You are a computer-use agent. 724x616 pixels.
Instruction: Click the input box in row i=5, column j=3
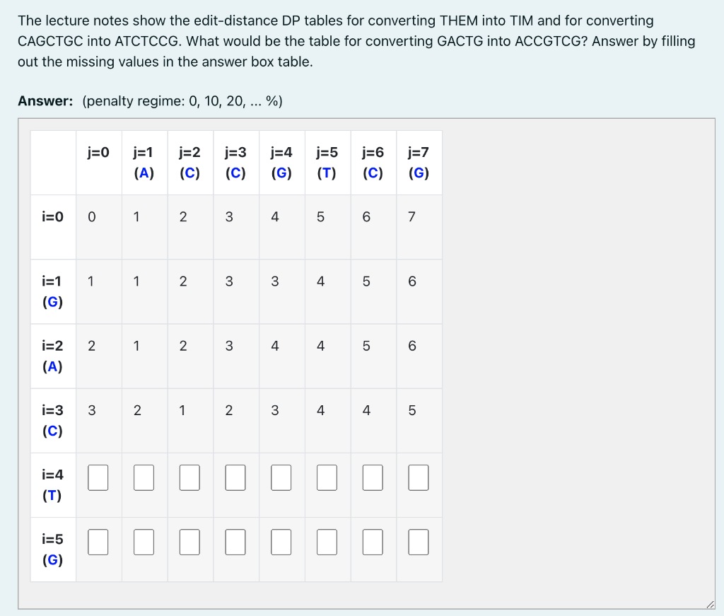coord(235,541)
